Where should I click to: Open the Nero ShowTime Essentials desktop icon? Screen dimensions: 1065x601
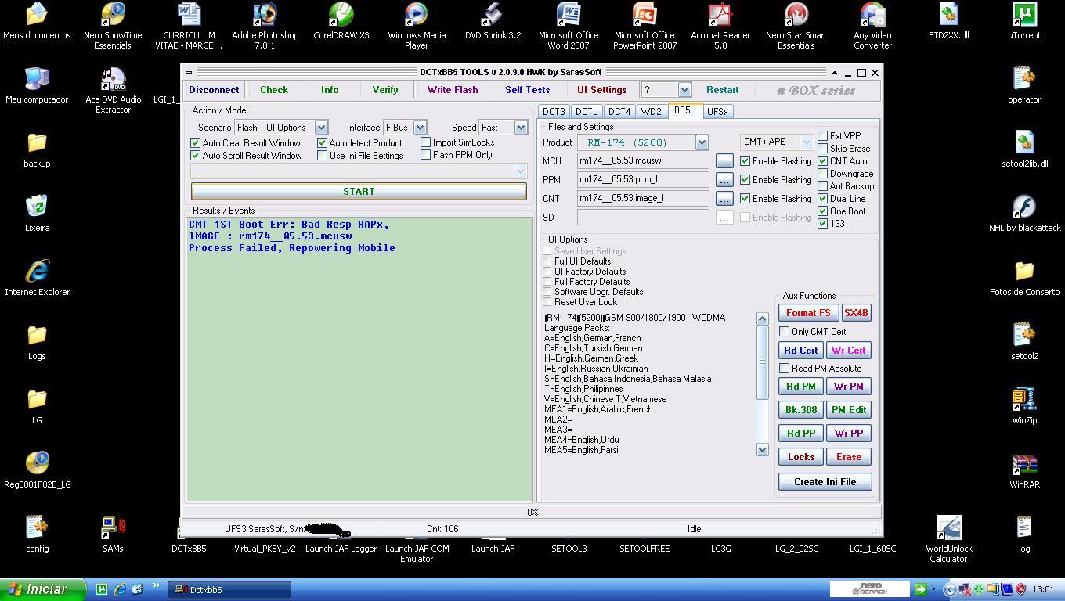(113, 25)
